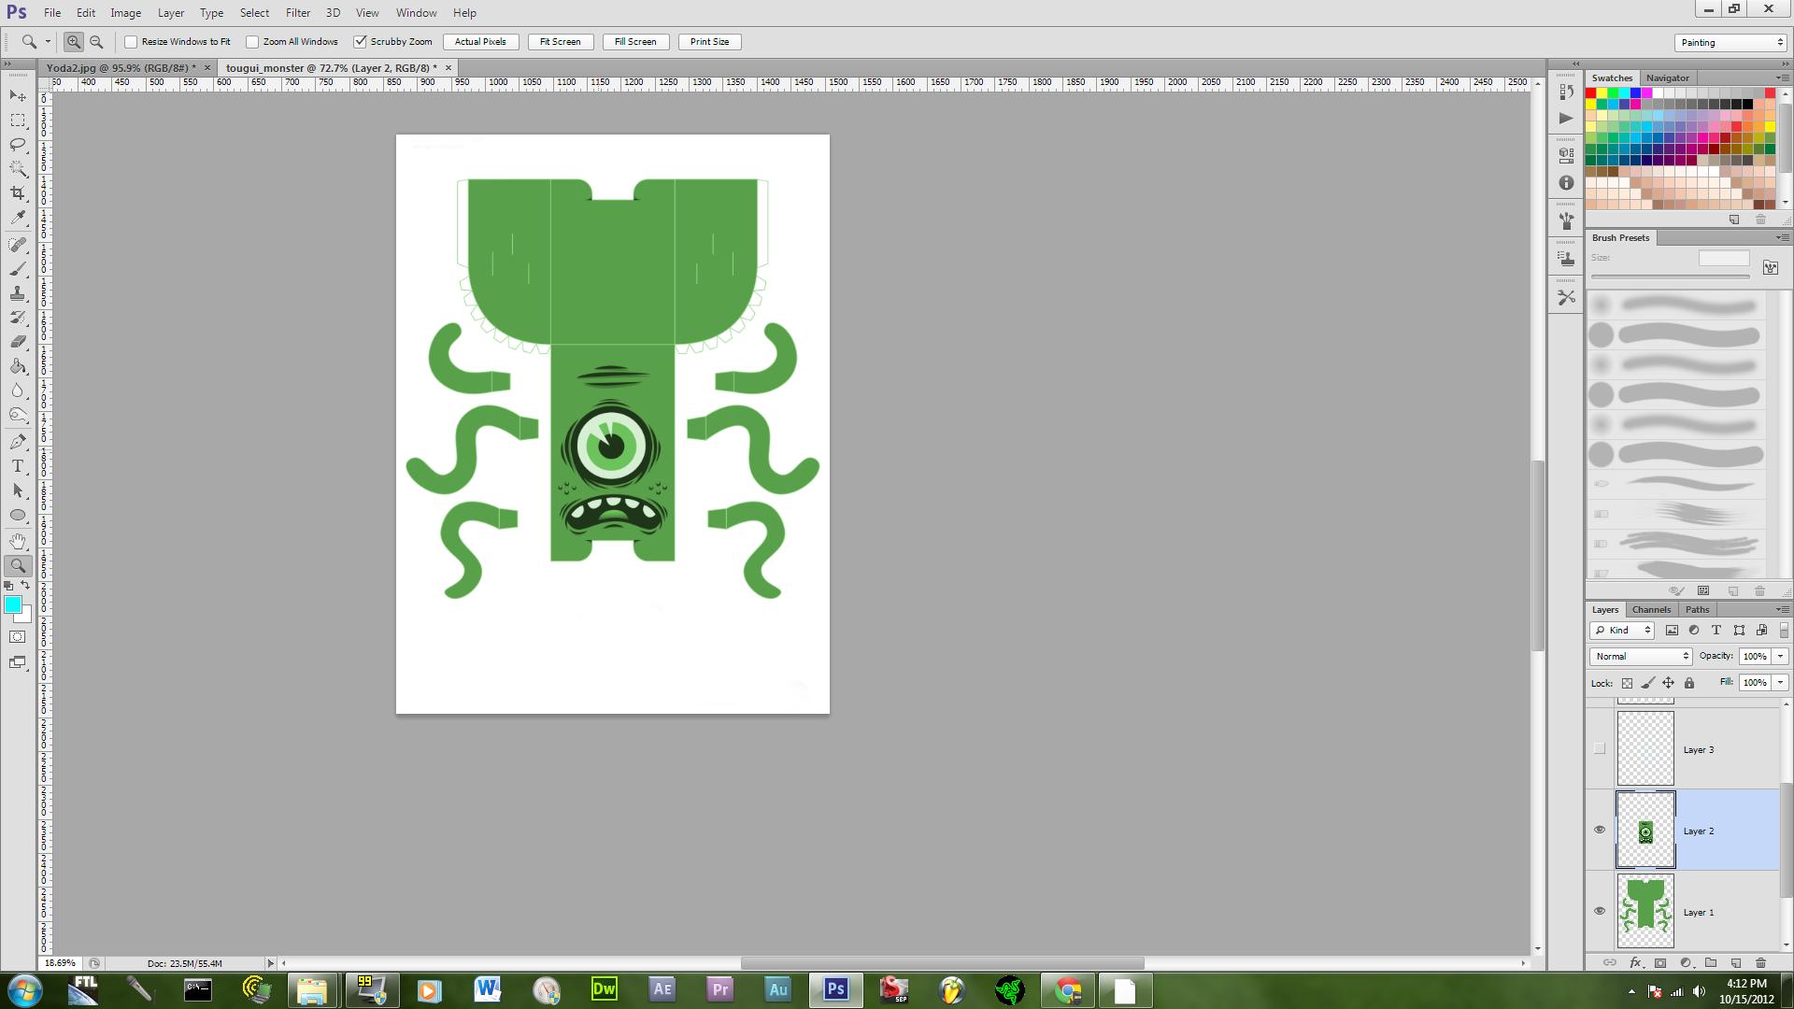
Task: Select the Brush tool
Action: [18, 269]
